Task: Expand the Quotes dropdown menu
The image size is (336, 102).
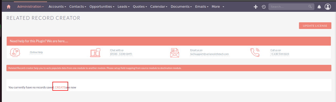Action: pos(140,6)
